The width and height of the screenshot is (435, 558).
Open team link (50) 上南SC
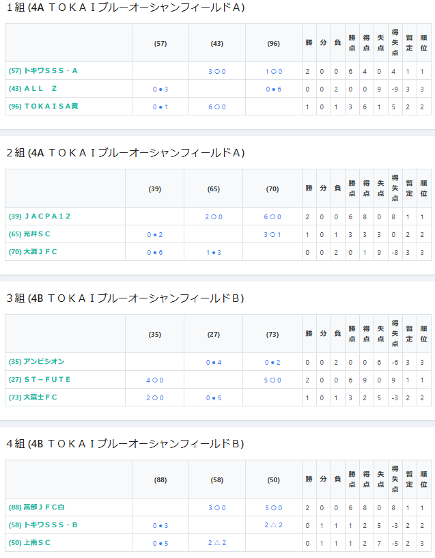pos(29,543)
